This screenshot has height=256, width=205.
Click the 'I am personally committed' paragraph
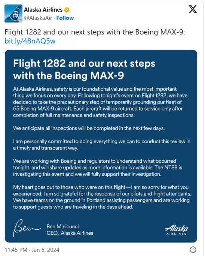(102, 145)
